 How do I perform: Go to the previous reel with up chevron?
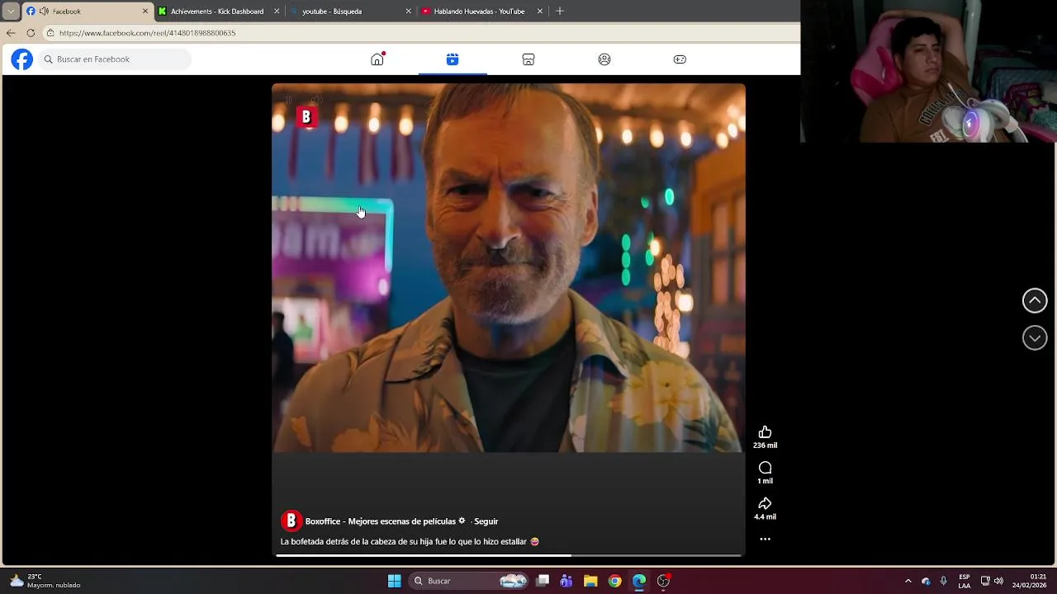pos(1035,300)
